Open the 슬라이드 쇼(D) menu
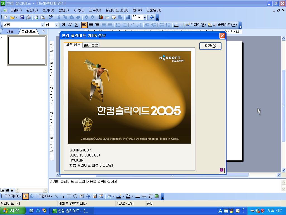 tap(117, 10)
